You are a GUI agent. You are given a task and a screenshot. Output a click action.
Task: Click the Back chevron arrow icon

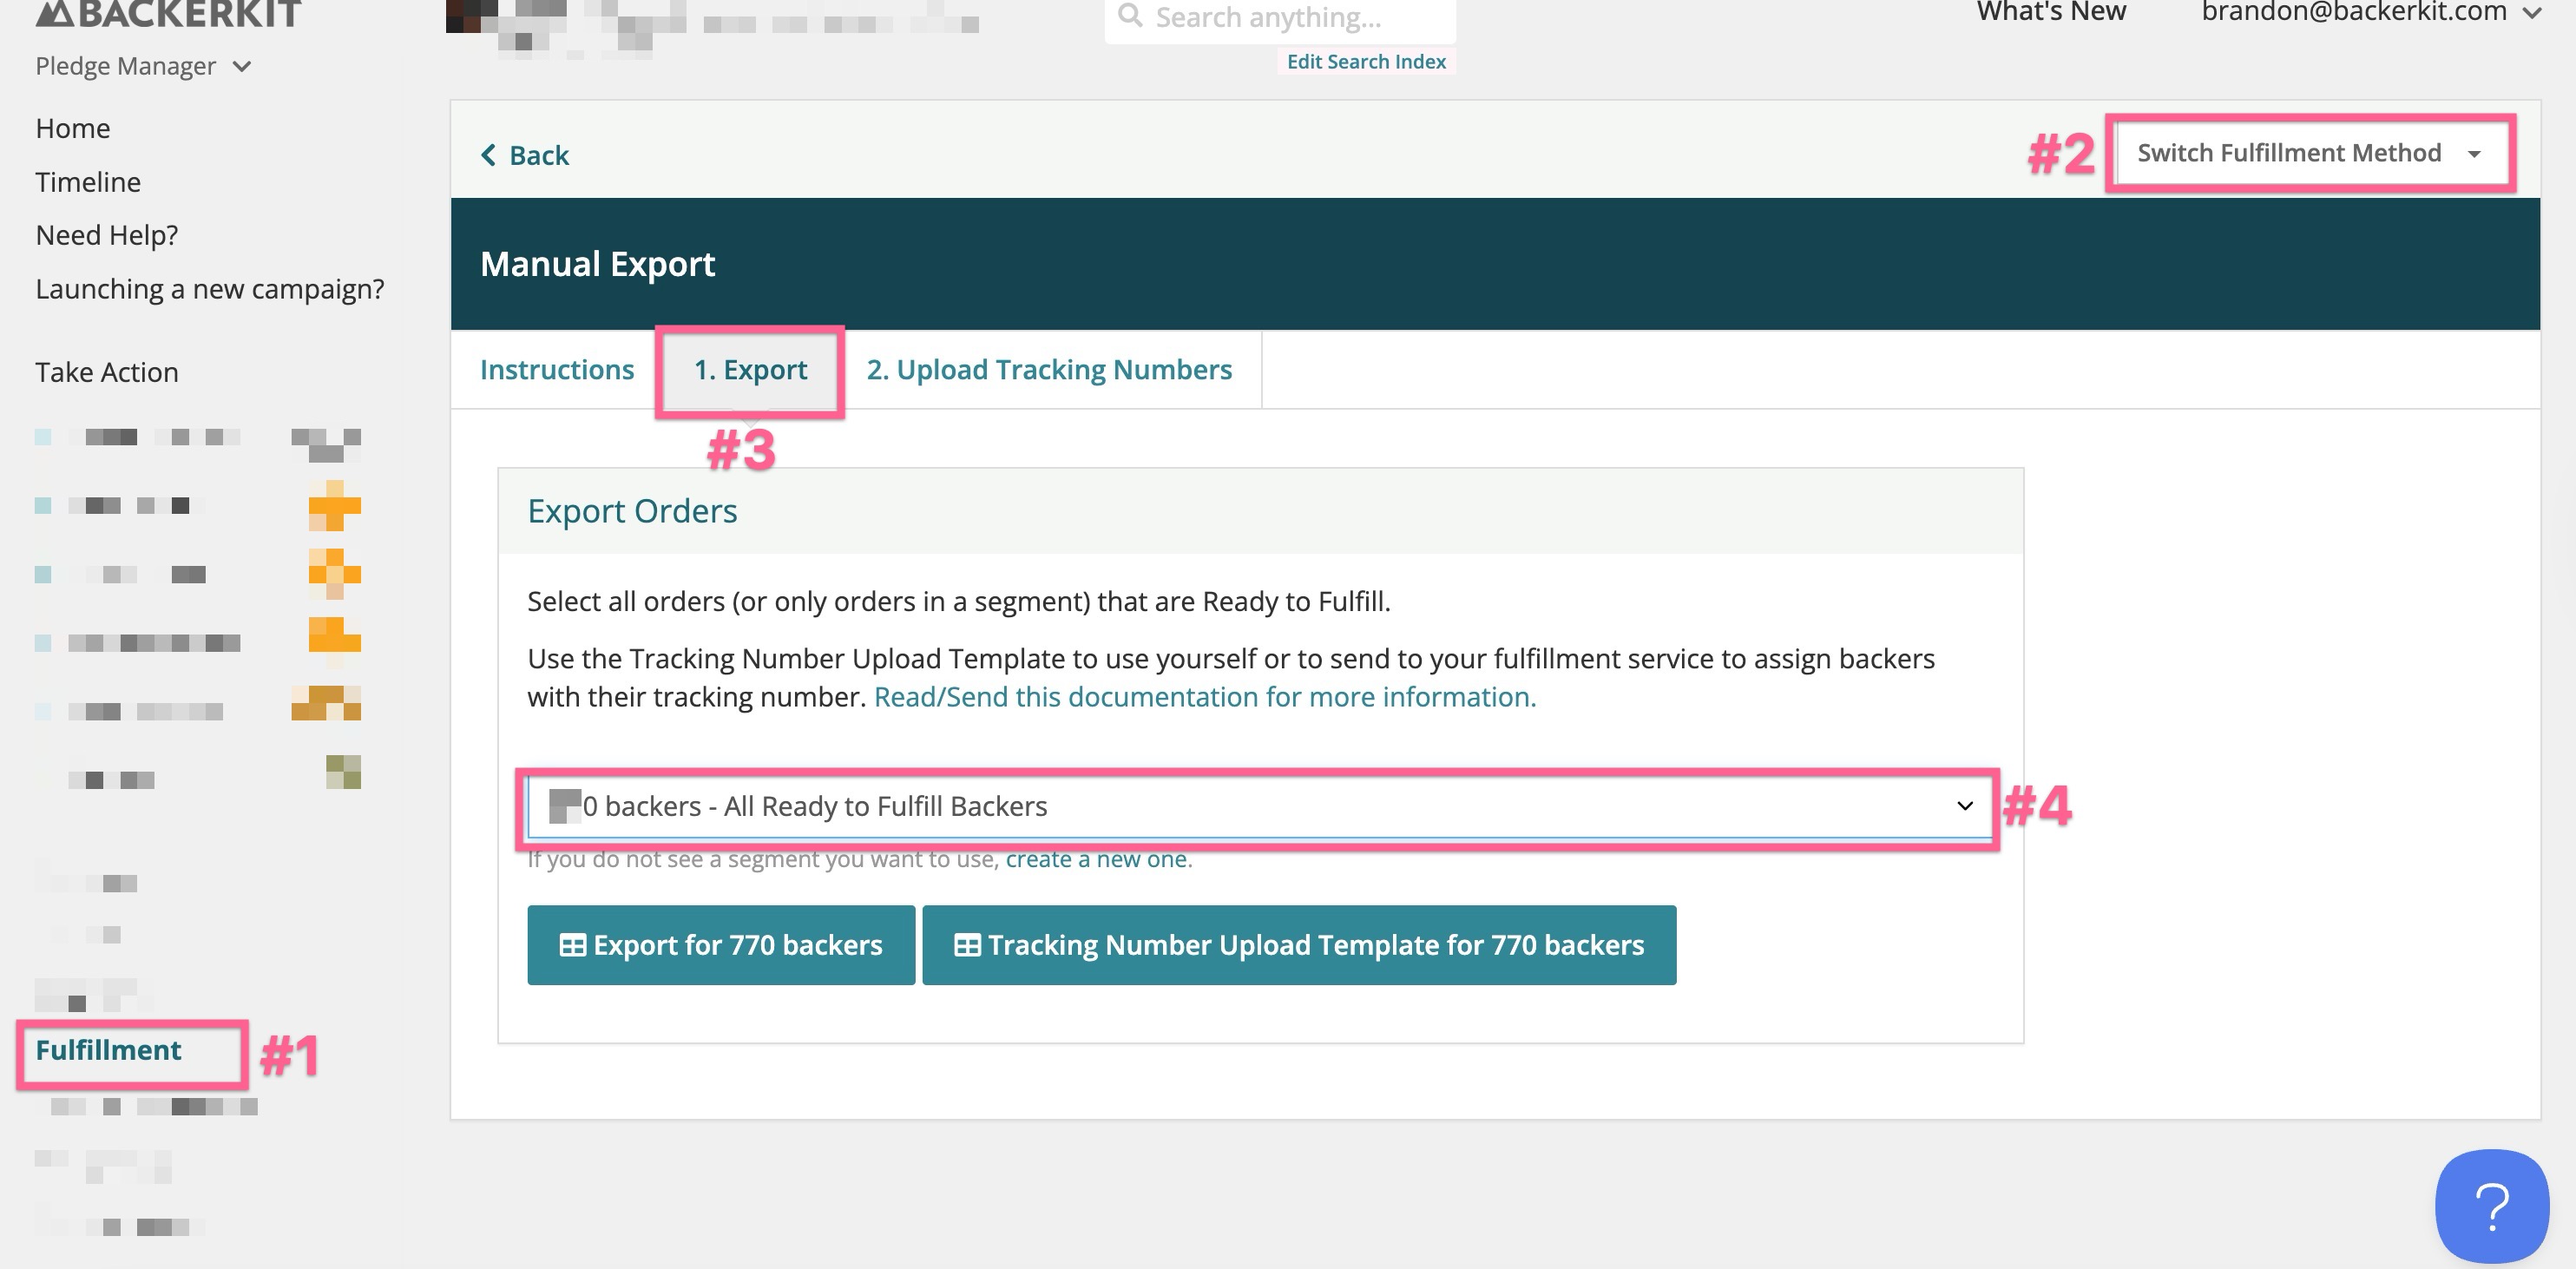pyautogui.click(x=488, y=155)
